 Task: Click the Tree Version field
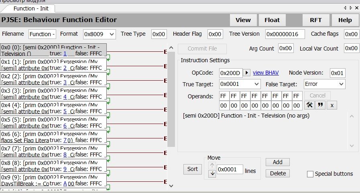coord(285,34)
